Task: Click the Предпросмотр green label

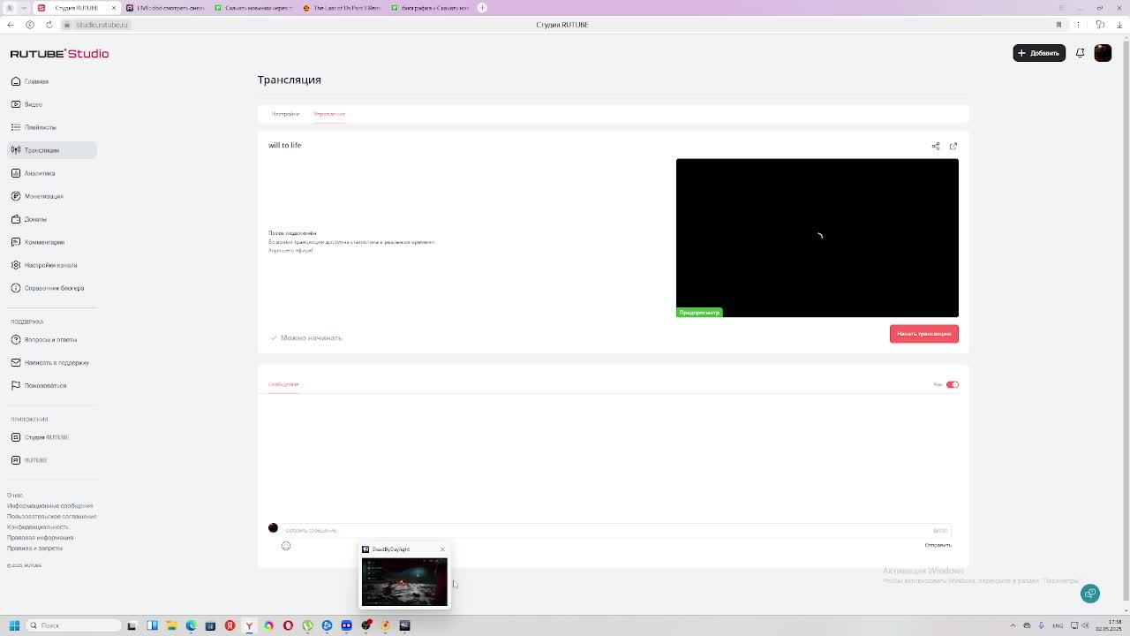Action: [x=699, y=313]
